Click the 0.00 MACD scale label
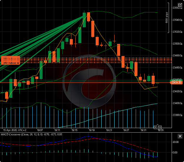Viewport: 184px width, 162px height. tap(175, 153)
